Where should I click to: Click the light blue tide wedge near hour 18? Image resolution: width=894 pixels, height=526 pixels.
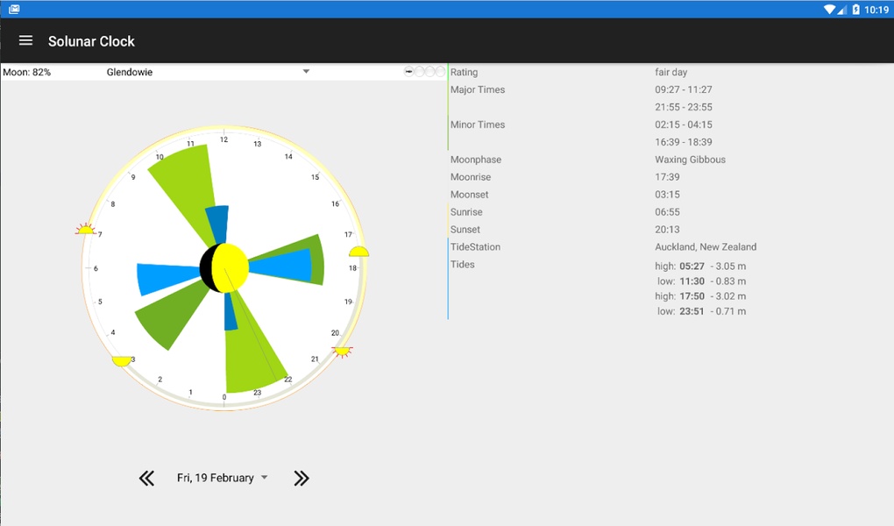click(281, 267)
